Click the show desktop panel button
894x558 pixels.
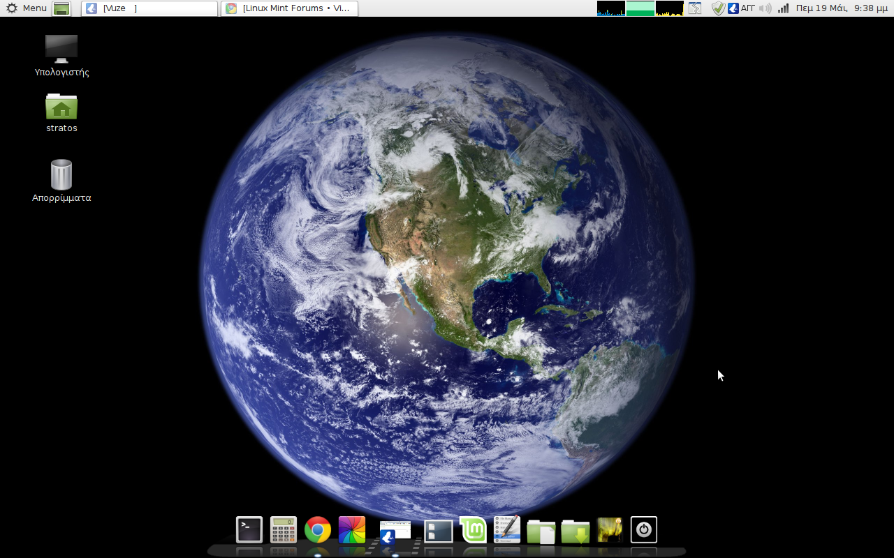click(x=61, y=8)
